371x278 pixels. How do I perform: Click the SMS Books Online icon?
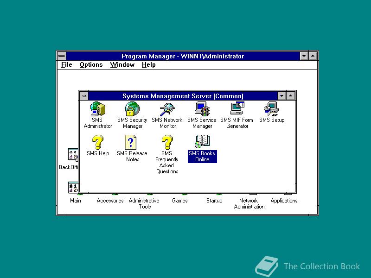tap(202, 141)
